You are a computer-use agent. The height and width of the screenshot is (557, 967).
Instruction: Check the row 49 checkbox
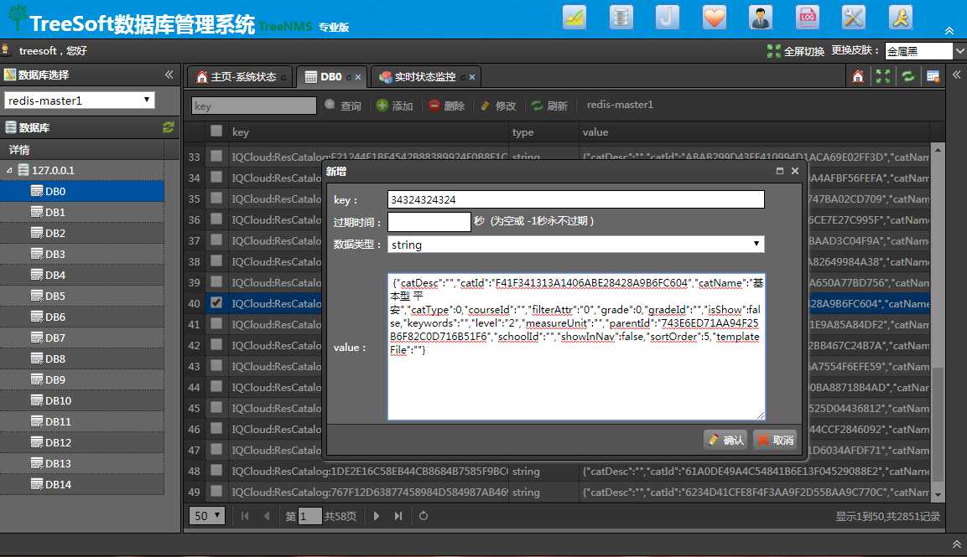pos(216,491)
